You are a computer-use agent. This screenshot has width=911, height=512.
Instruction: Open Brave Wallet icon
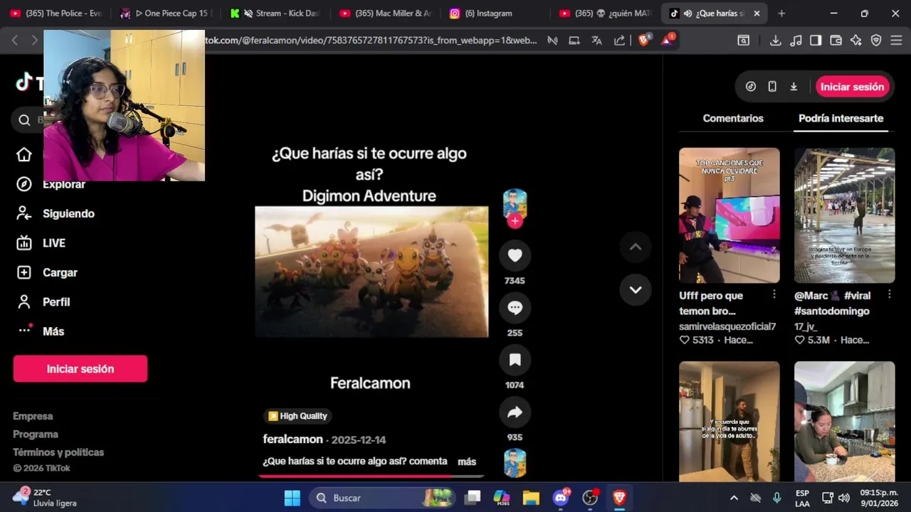pos(836,41)
